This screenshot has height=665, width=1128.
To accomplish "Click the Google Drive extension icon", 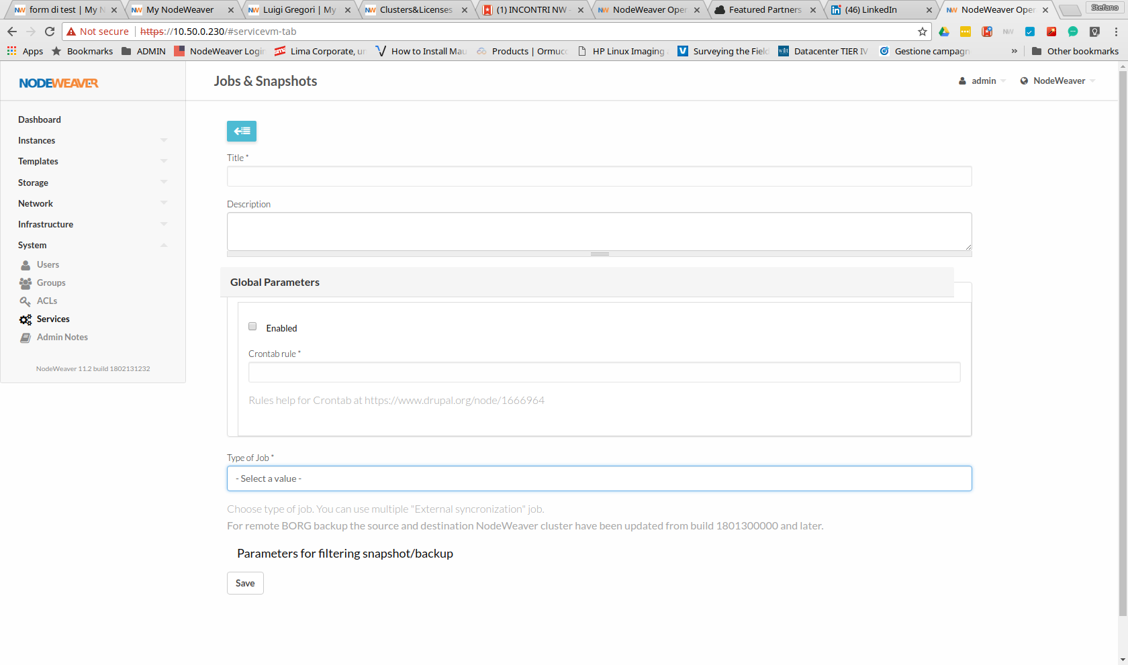I will click(944, 32).
